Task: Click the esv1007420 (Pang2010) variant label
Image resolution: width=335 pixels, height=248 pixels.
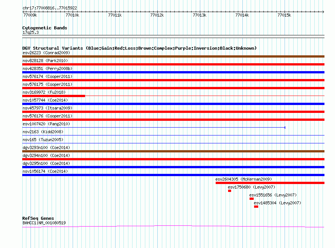Action: coord(46,124)
